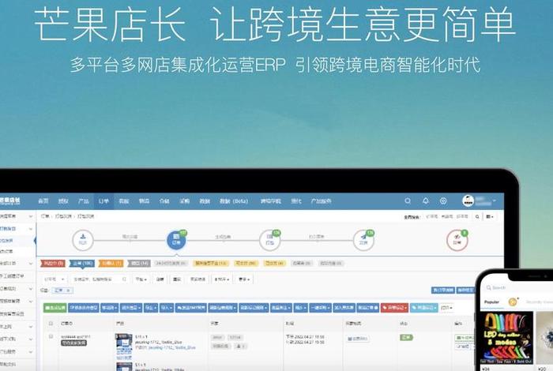The image size is (553, 371).
Task: Open the settings gear icon in the top bar
Action: (443, 201)
